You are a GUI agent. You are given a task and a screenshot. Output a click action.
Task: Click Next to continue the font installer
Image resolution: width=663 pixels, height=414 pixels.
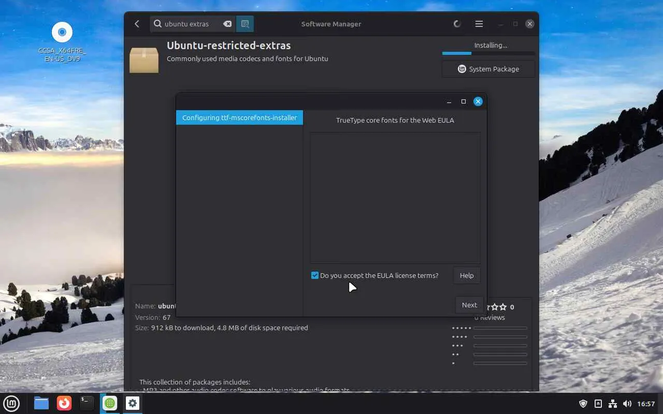tap(469, 305)
